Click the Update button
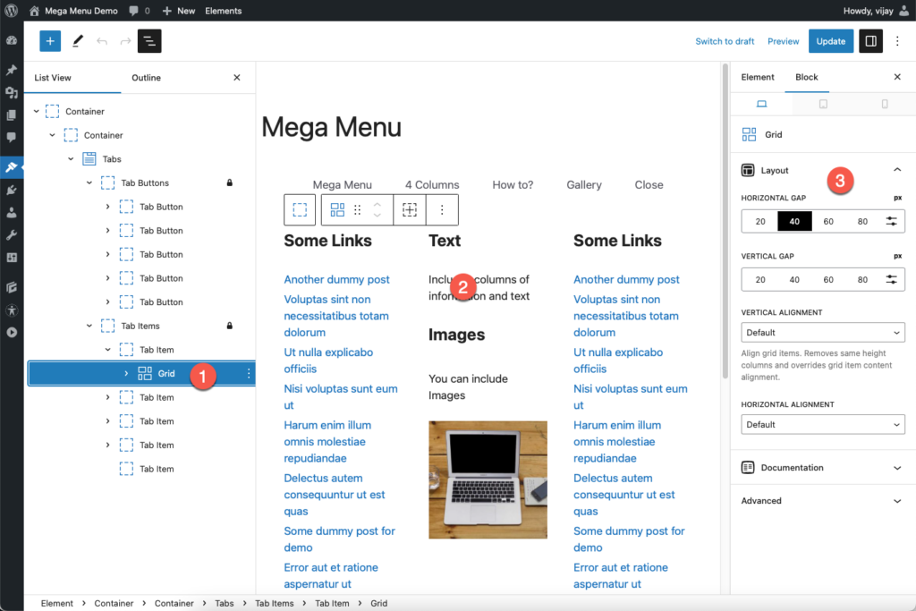916x611 pixels. point(831,40)
